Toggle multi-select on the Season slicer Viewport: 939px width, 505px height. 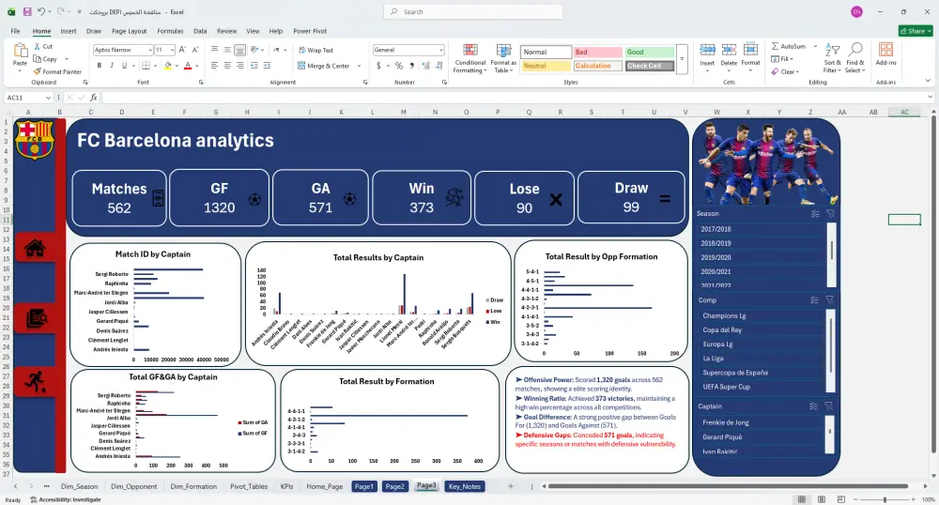point(815,214)
